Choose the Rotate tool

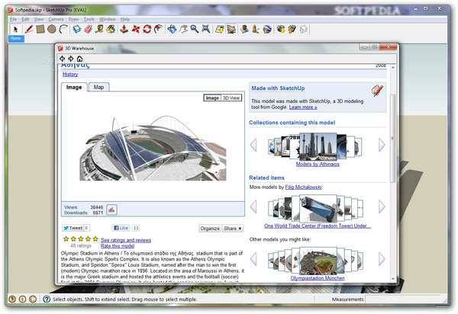(147, 29)
